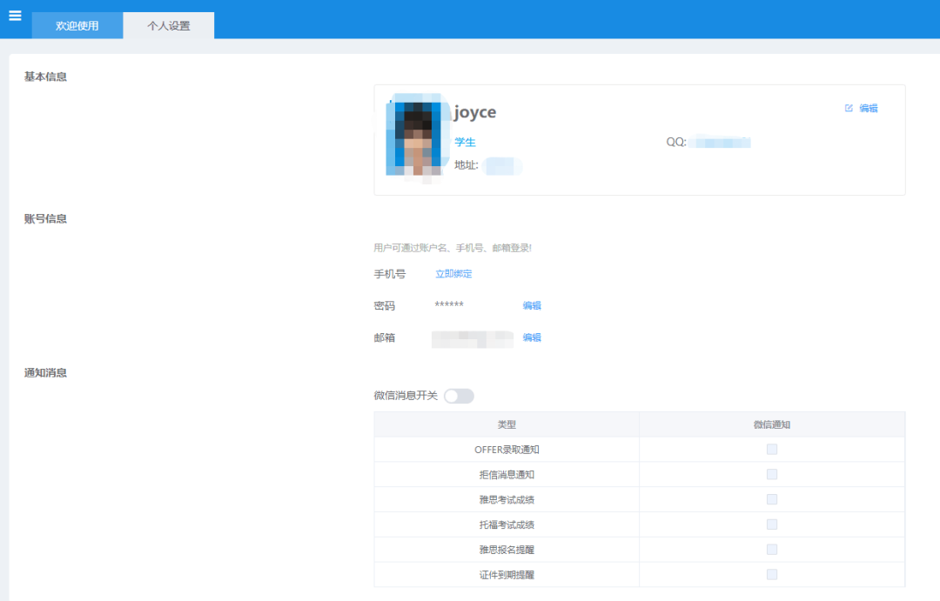The image size is (940, 601).
Task: Click the user avatar picture
Action: pos(413,139)
